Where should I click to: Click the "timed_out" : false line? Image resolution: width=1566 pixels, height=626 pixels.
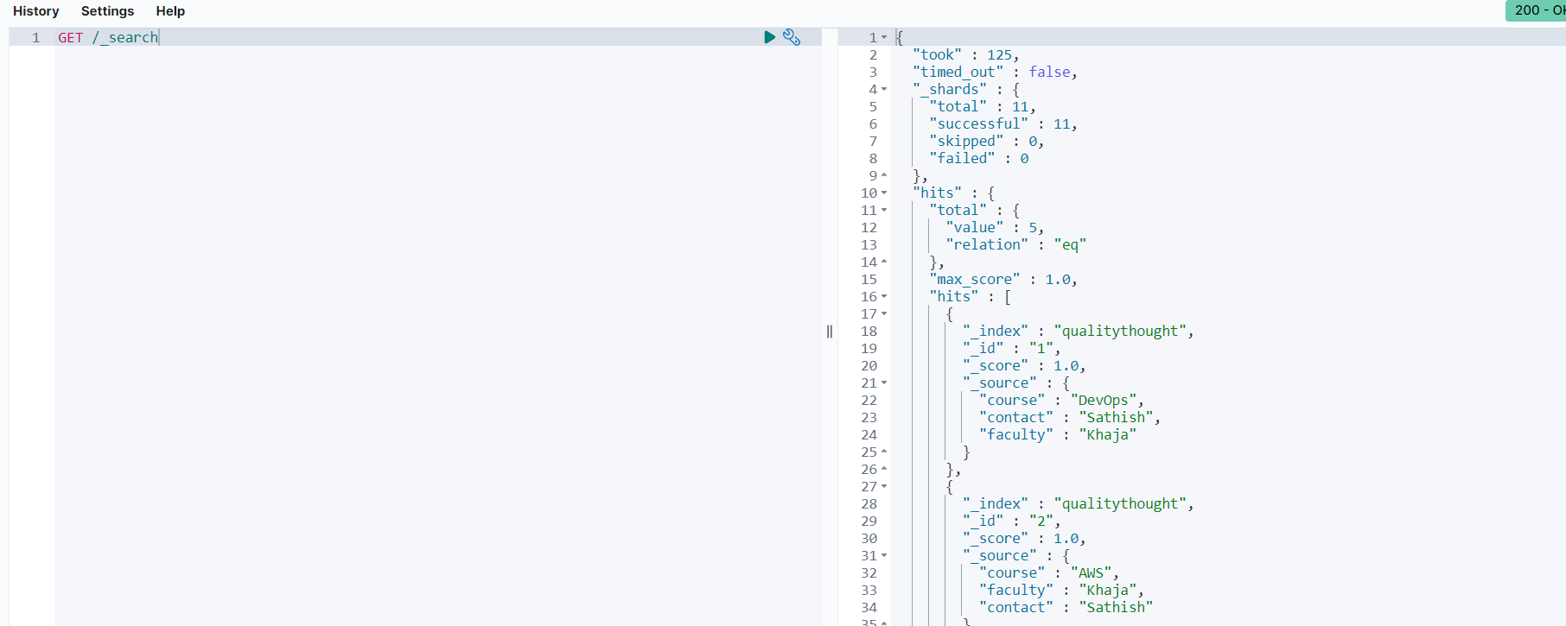pos(995,72)
